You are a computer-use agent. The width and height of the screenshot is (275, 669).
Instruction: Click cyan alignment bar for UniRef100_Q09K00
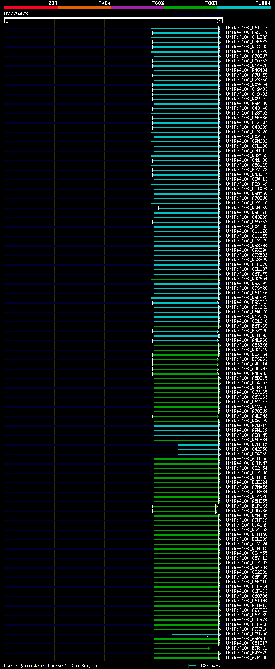tap(196, 634)
